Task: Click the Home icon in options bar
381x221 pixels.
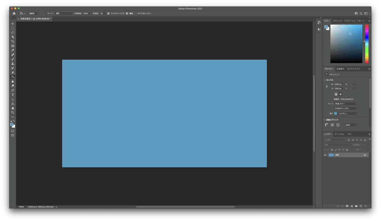Action: point(14,14)
